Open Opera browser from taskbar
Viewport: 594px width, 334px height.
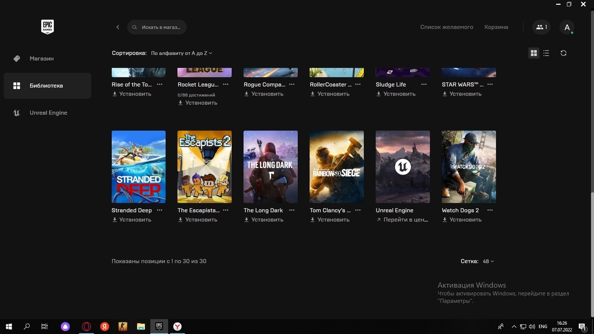pos(86,327)
